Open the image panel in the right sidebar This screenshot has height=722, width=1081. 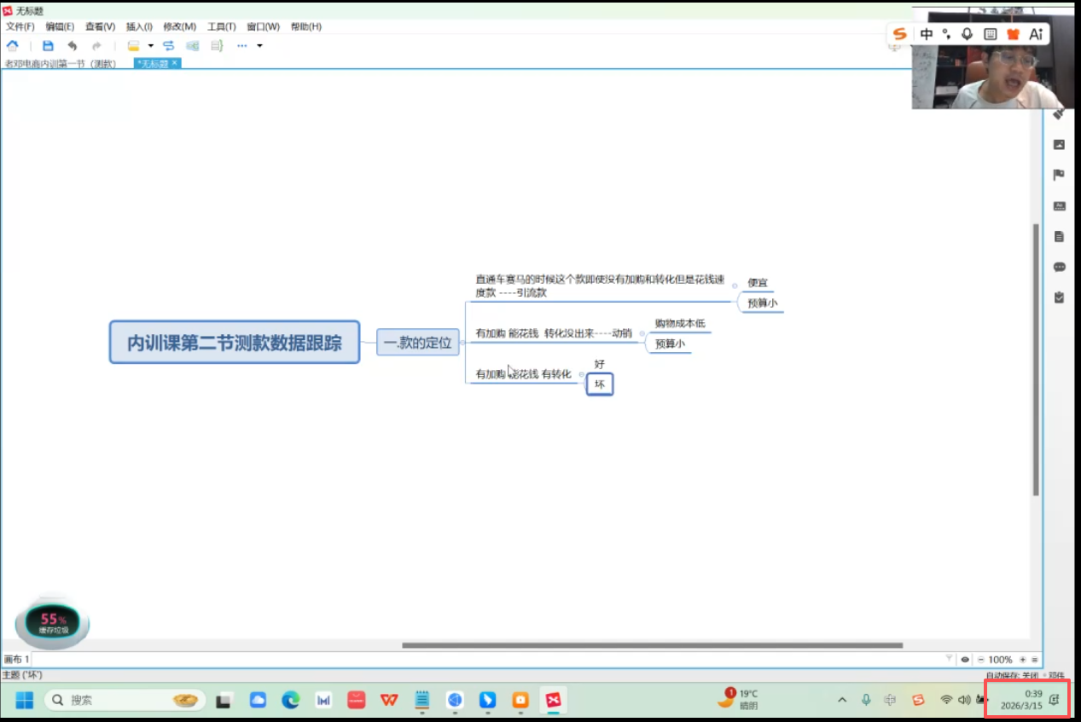point(1059,145)
